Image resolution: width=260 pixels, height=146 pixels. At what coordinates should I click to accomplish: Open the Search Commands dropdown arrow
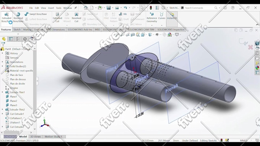(219, 8)
